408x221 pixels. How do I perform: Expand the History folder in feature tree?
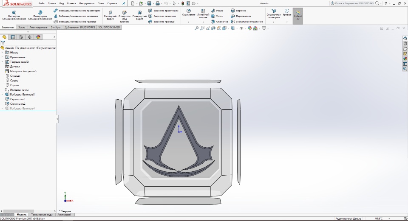(x=2, y=53)
